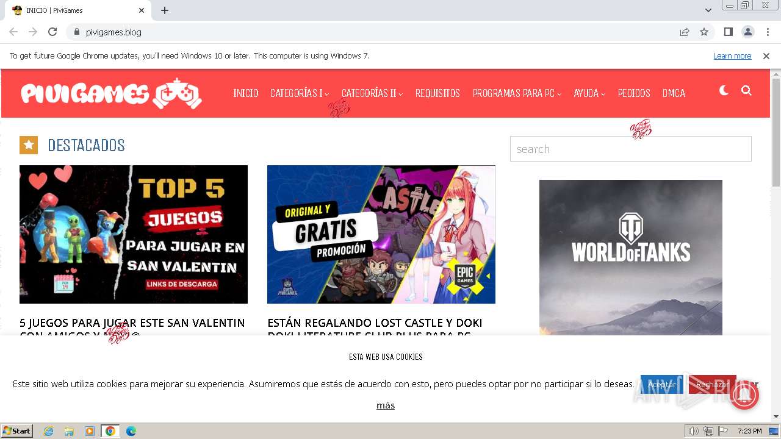Screen dimensions: 781x439
Task: Open the DMCA page
Action: [674, 93]
